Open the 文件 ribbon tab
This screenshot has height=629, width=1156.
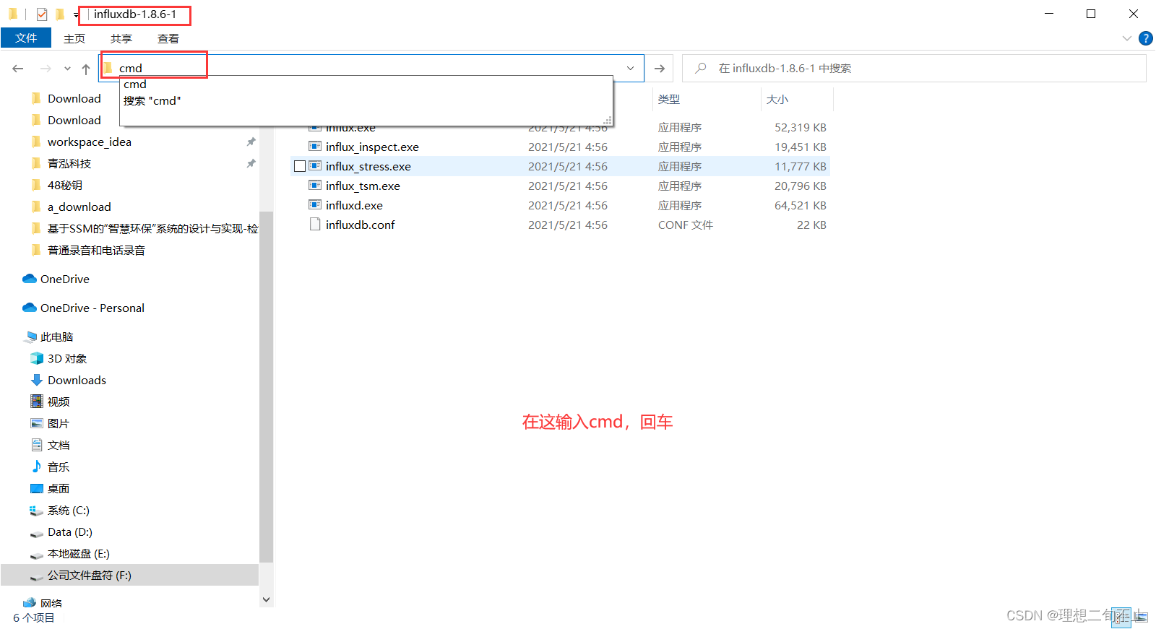pos(26,38)
